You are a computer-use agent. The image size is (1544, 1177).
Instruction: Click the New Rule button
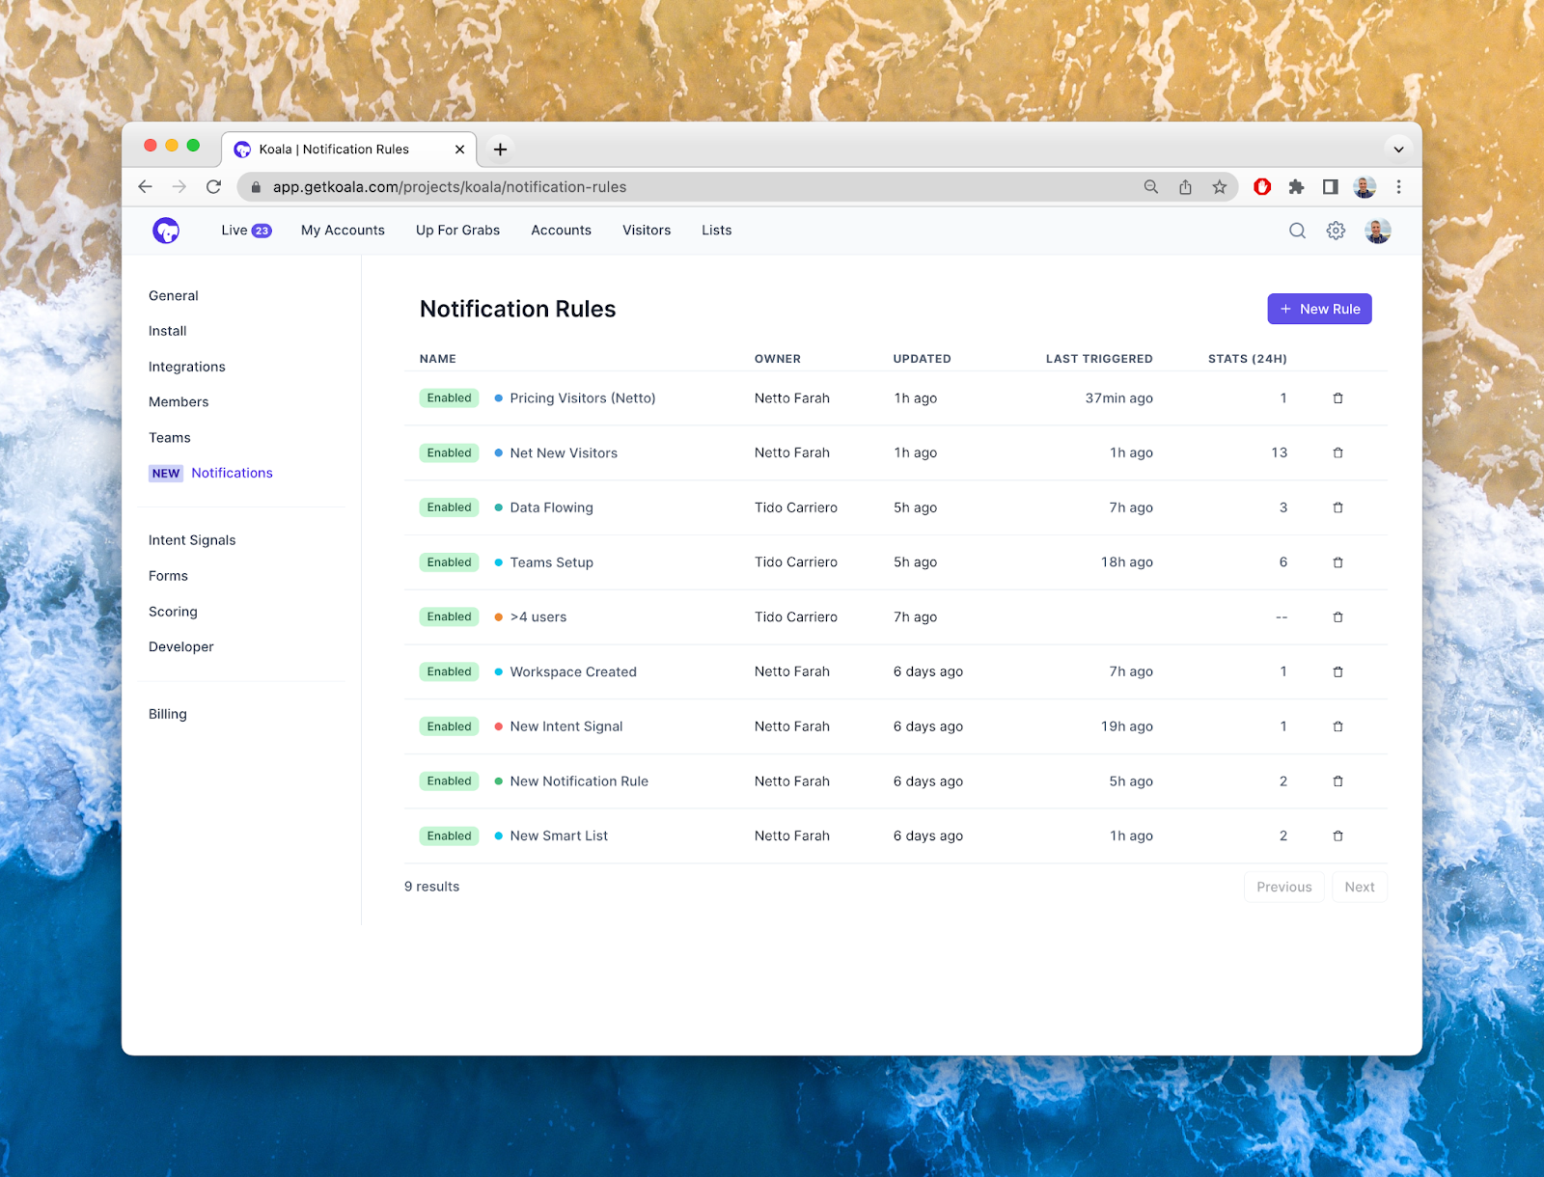(x=1319, y=310)
